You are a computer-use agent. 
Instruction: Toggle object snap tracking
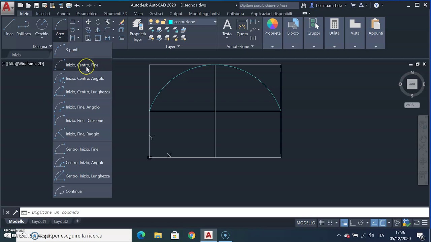point(374,223)
